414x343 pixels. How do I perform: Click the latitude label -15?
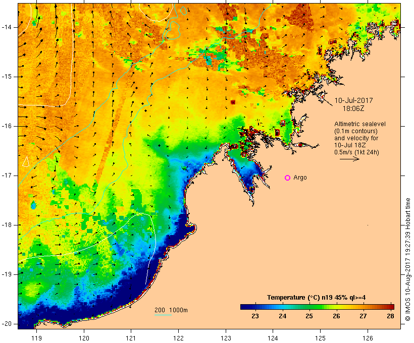click(7, 77)
